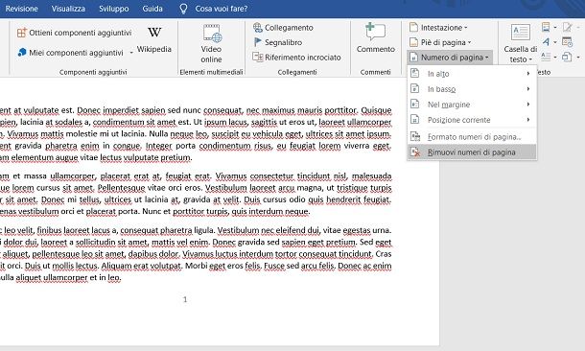Click the lightbulb icon beside Cosa vuoi fare
585x351 pixels.
(x=183, y=9)
